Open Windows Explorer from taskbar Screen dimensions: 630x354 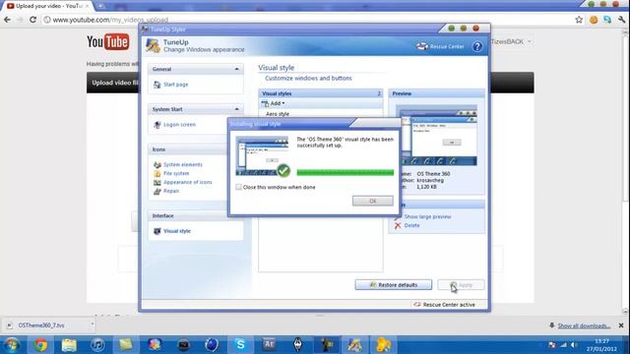click(x=69, y=345)
